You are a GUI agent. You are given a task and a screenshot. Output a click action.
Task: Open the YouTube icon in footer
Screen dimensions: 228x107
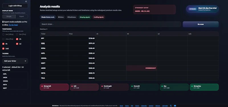(175, 106)
